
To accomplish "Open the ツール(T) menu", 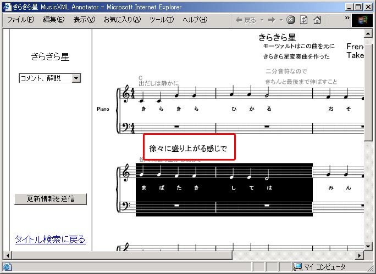I will tap(162, 20).
